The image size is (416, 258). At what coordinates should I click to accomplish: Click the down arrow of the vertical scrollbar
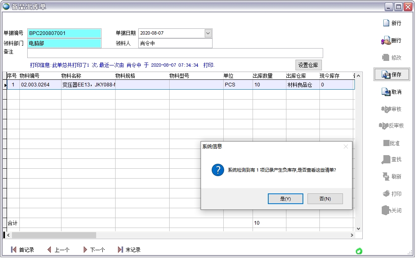pos(358,228)
